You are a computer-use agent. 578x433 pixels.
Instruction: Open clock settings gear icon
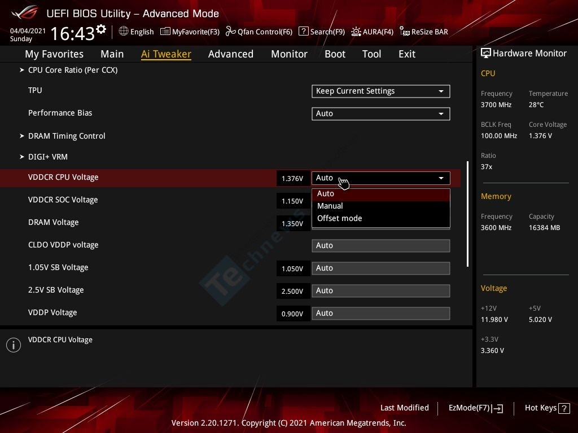(101, 29)
